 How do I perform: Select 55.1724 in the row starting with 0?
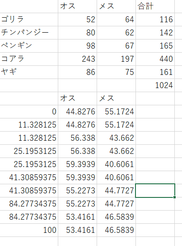click(x=116, y=112)
